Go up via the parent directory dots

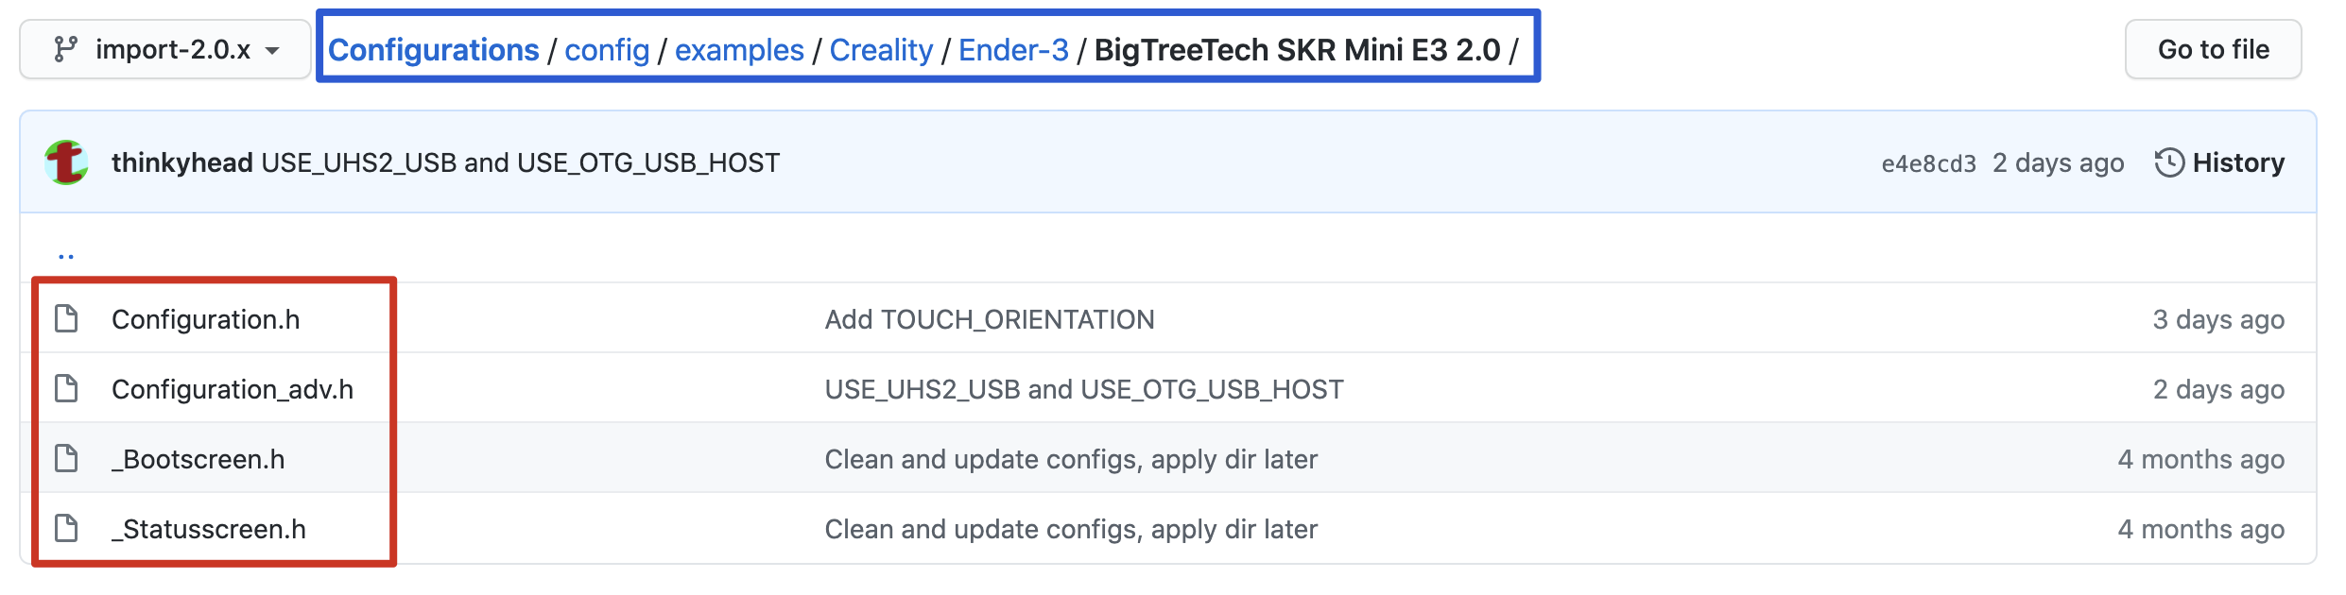(x=66, y=253)
